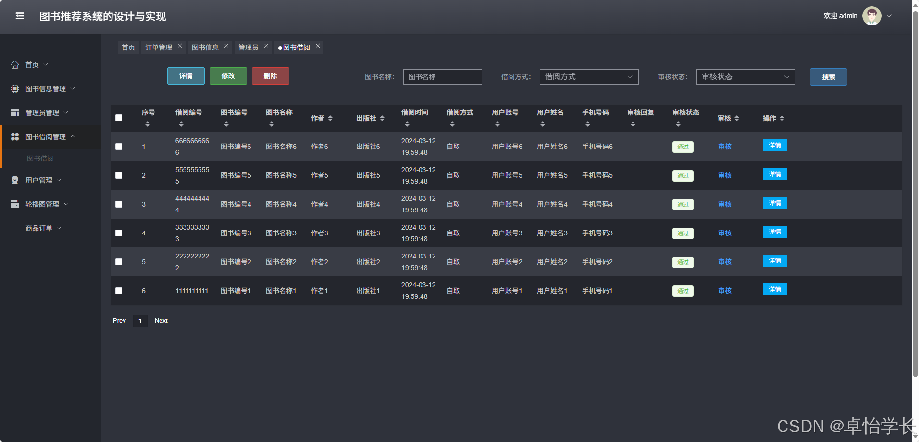Expand the 图书信息管理 sidebar menu
Image resolution: width=919 pixels, height=442 pixels.
(x=50, y=89)
